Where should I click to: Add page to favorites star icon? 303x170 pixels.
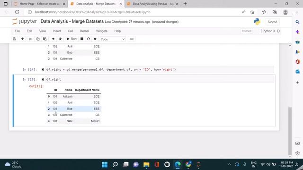coord(252,12)
